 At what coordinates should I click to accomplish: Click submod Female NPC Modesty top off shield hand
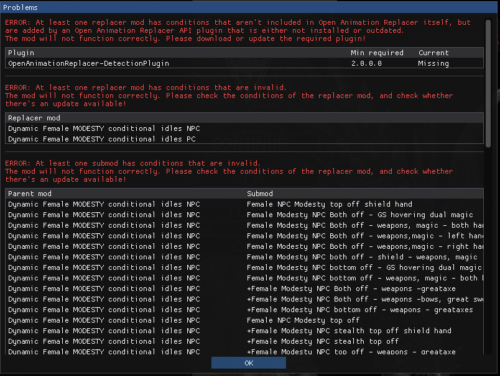tap(330, 204)
